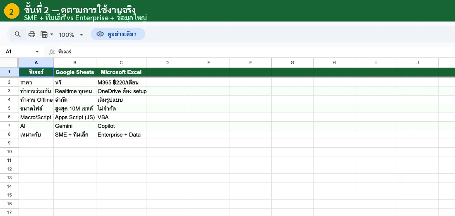Click cell ไม่จำกัด
The width and height of the screenshot is (455, 216).
(x=121, y=108)
